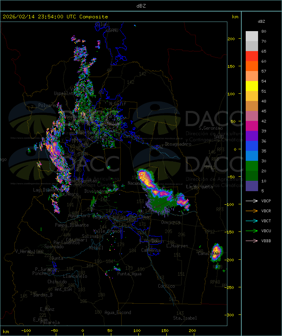Select the mauve 45–42 dBZ swatch
Screen dimensions: 282x336
[x=252, y=116]
